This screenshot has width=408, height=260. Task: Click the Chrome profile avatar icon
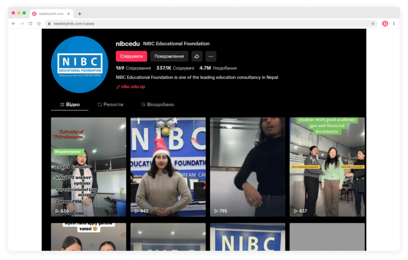click(385, 23)
